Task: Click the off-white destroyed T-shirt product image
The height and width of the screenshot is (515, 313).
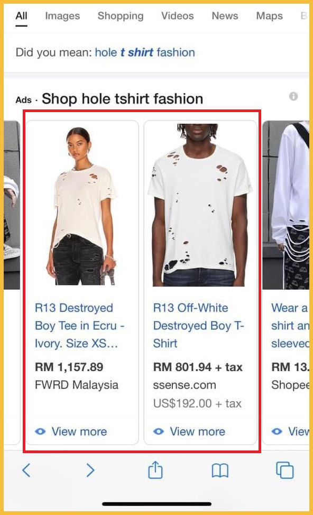Action: click(199, 205)
